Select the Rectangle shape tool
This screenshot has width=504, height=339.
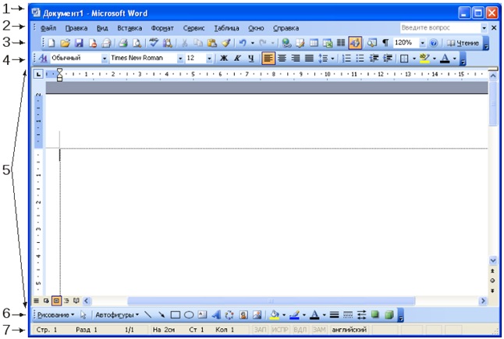pyautogui.click(x=176, y=315)
